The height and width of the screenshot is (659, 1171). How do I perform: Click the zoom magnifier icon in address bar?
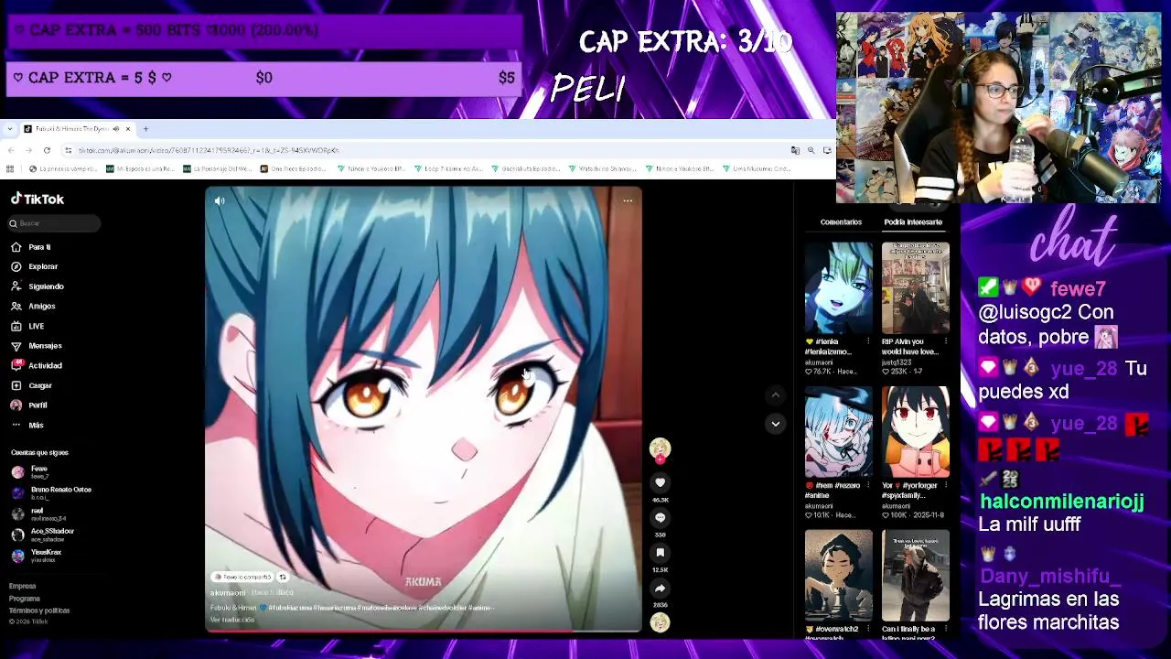[811, 150]
